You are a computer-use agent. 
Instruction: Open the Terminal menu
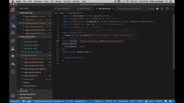[x=67, y=1]
